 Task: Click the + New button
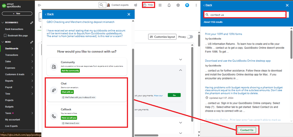pyautogui.click(x=17, y=14)
